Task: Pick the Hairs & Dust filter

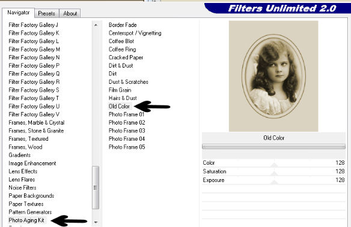Action: coord(123,98)
